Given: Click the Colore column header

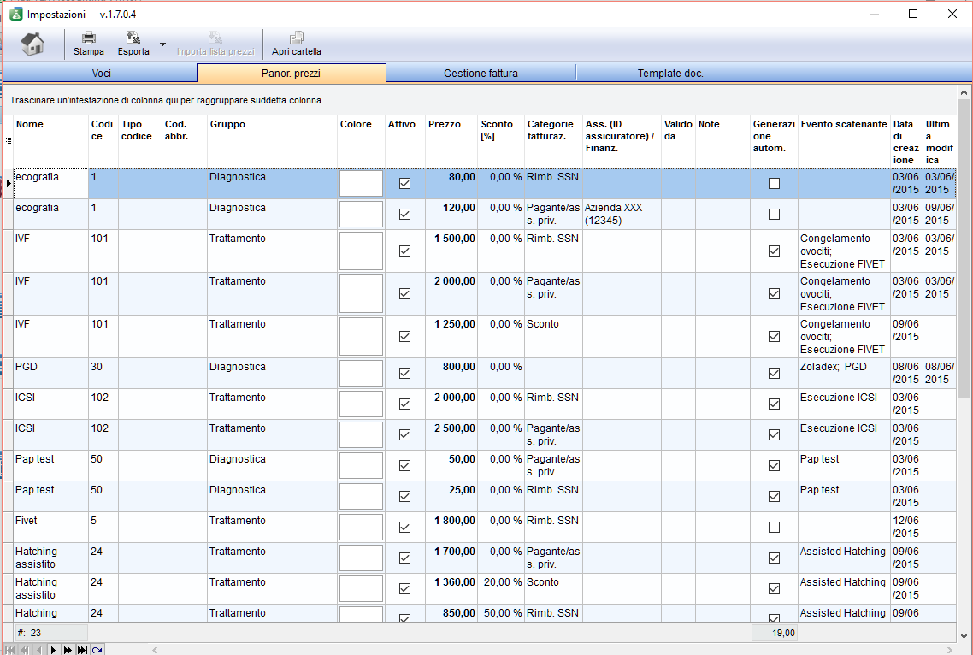Looking at the screenshot, I should coord(361,142).
